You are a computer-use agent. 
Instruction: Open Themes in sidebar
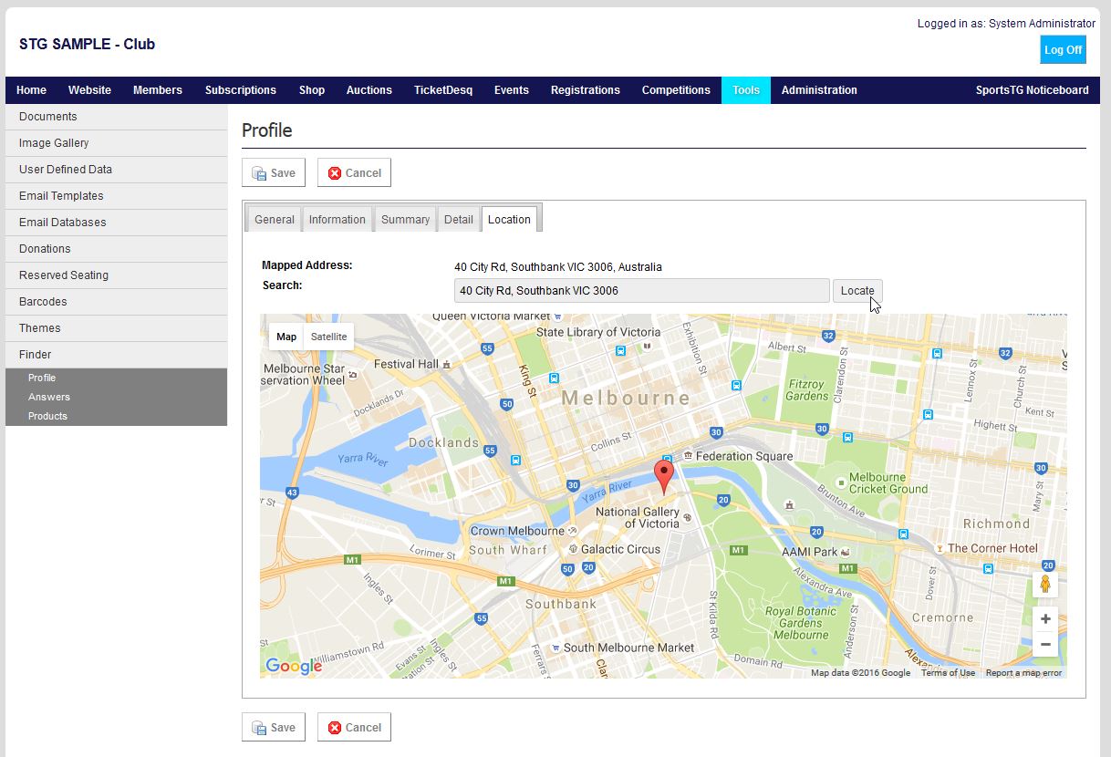[116, 328]
